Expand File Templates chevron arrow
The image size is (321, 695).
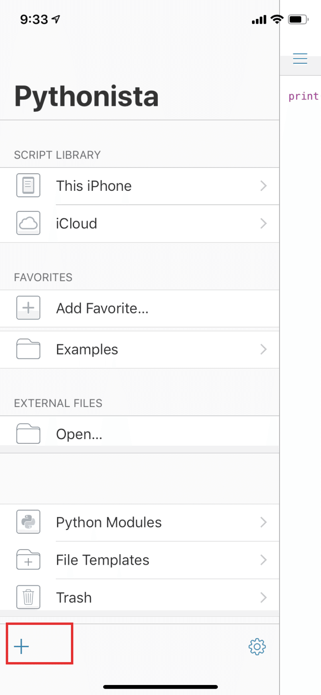click(x=263, y=560)
